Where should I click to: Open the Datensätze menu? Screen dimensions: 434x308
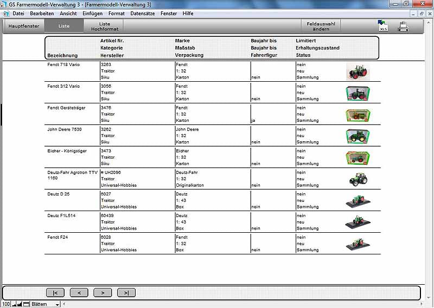coord(142,13)
